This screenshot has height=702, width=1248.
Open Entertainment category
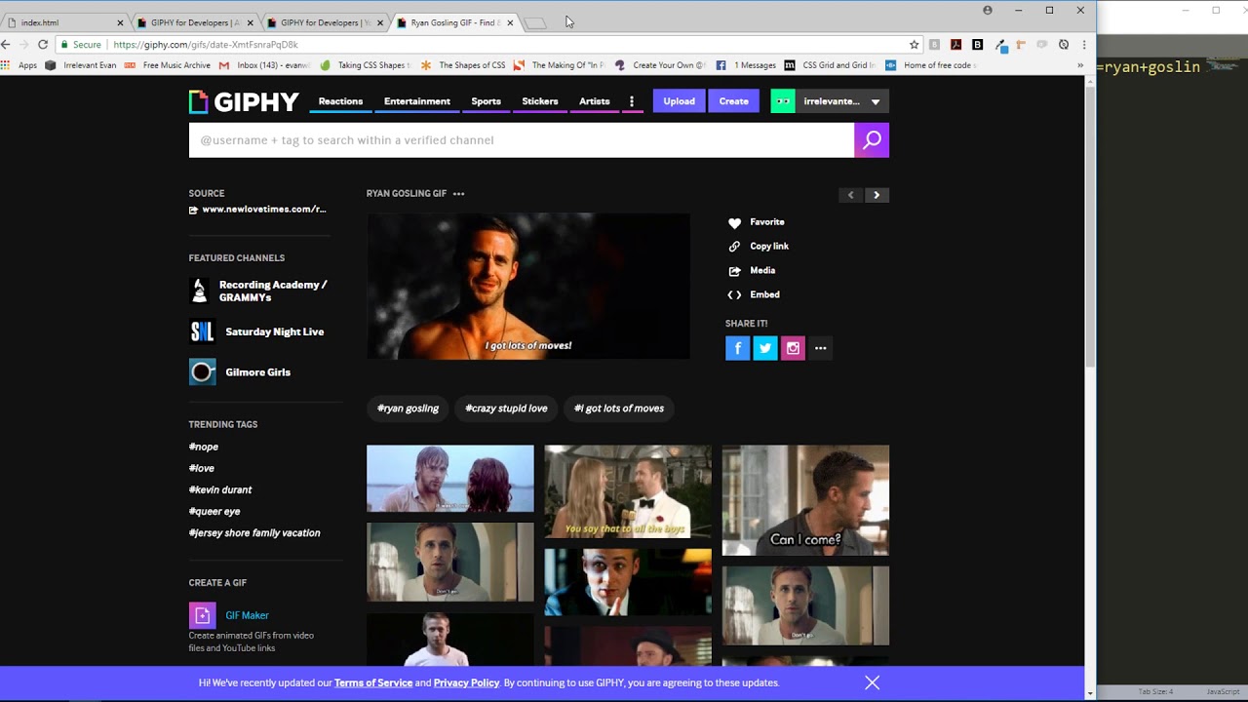[417, 101]
